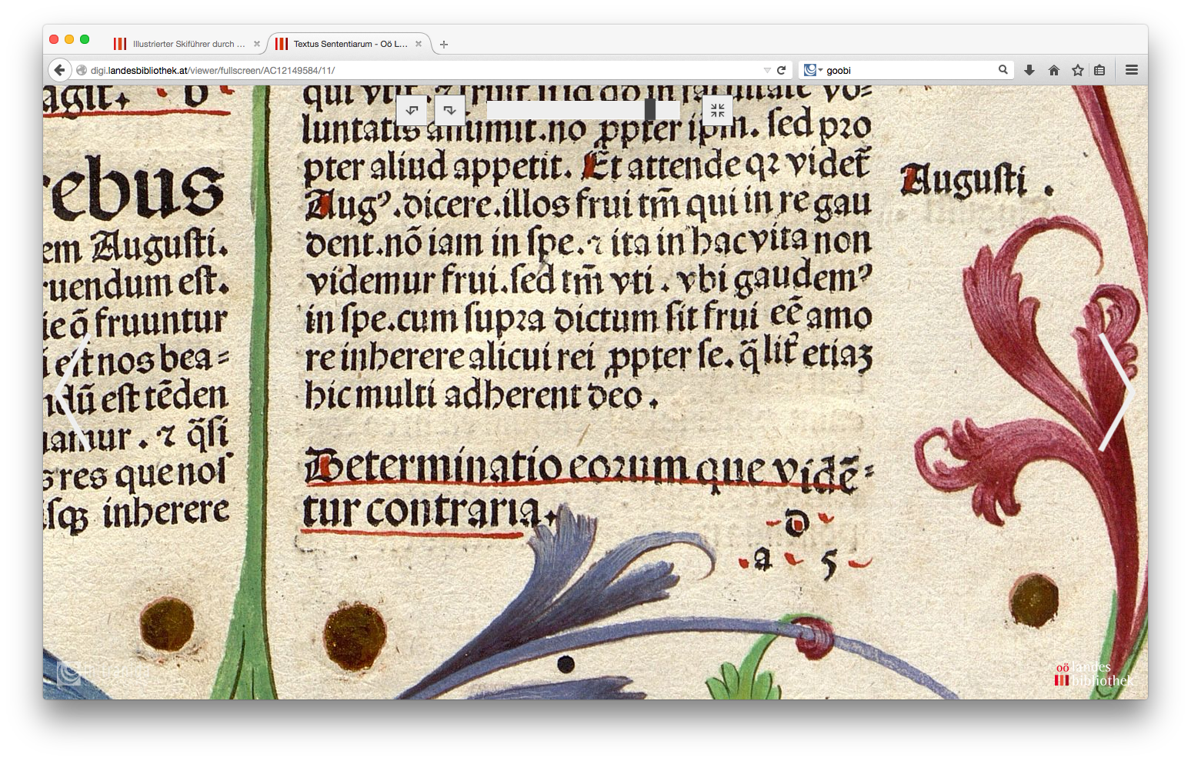Adjust the zoom slider handle
The height and width of the screenshot is (761, 1191).
[x=650, y=110]
